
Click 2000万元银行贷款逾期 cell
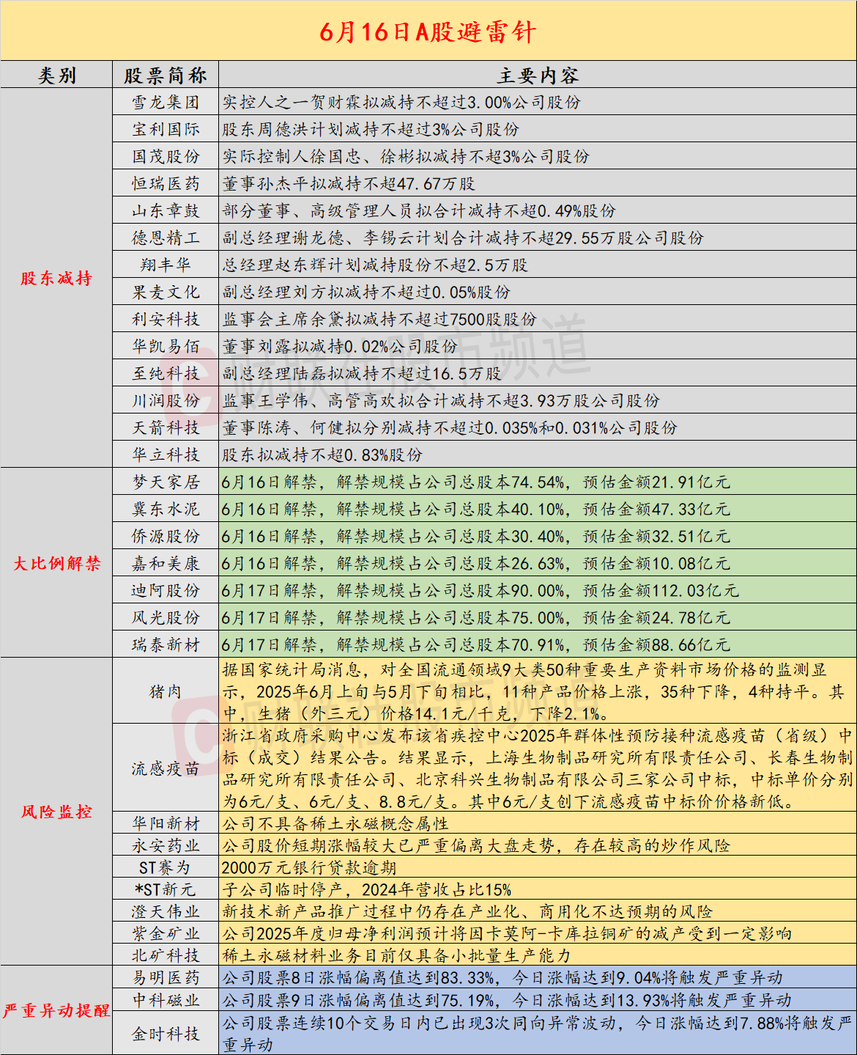538,867
